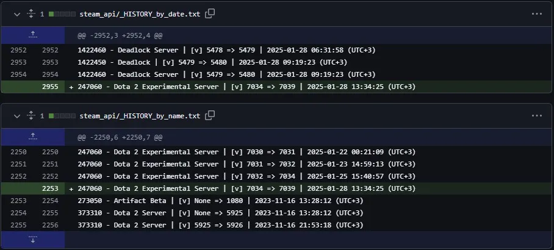Open options menu for _HISTORY_by_date.txt
This screenshot has width=554, height=250.
click(537, 14)
